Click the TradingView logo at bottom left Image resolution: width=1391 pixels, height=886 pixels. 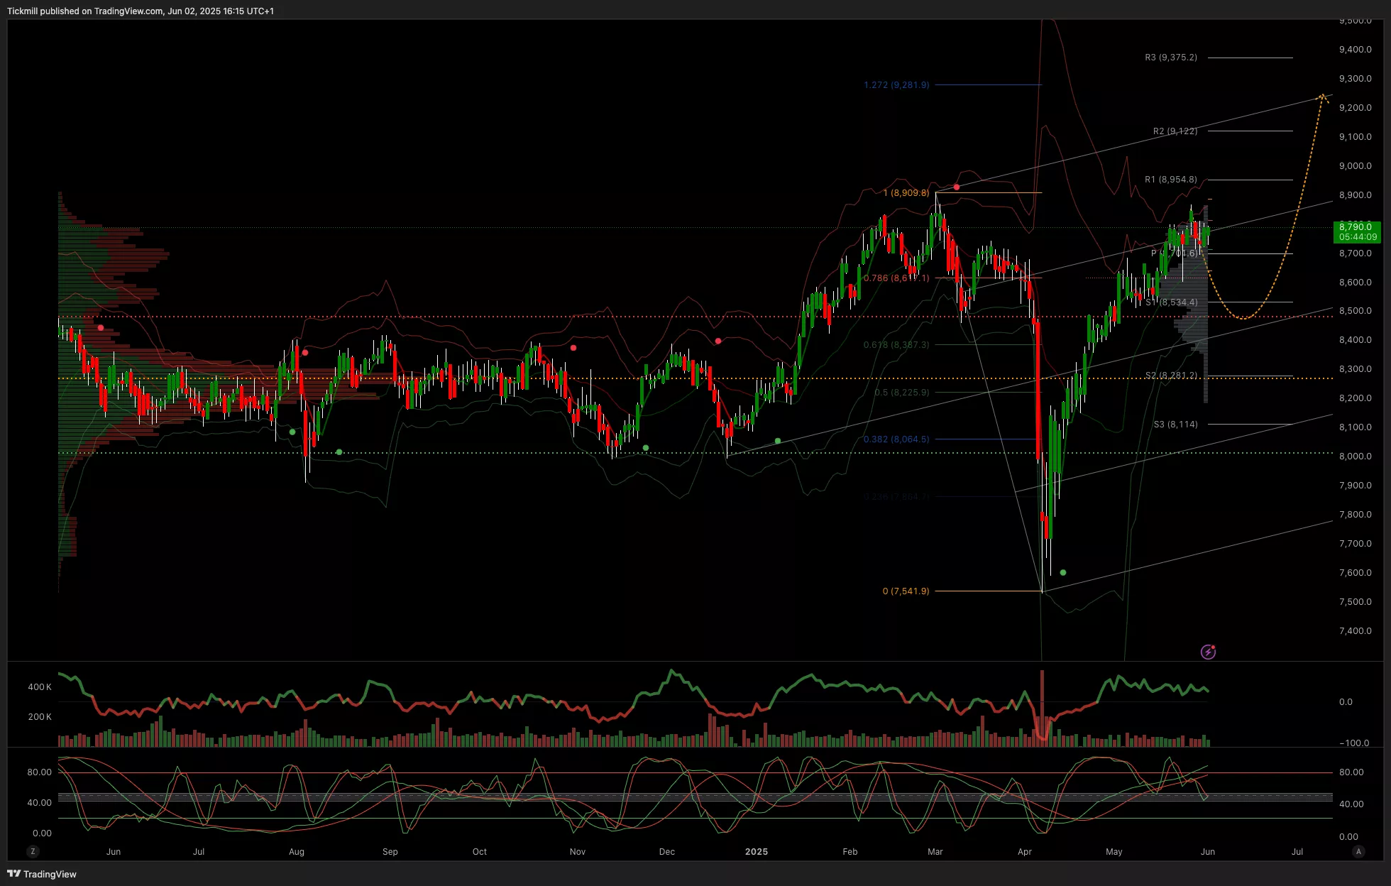pos(42,874)
